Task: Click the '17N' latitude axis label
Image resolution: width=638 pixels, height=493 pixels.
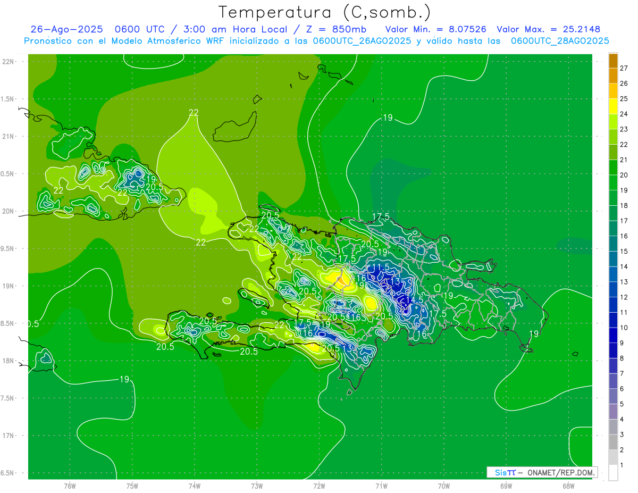Action: pyautogui.click(x=8, y=436)
